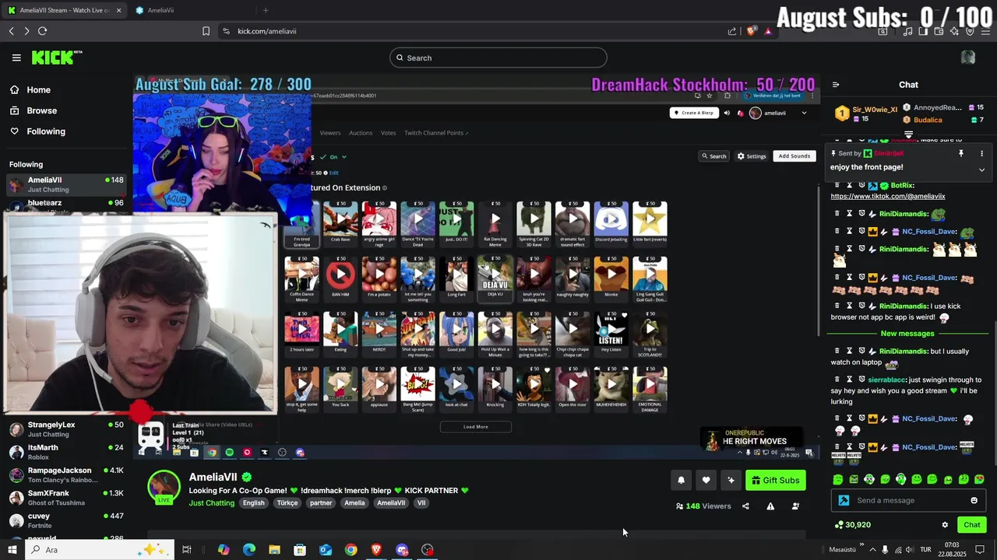Jump to New messages in chat
This screenshot has width=997, height=560.
coord(907,334)
